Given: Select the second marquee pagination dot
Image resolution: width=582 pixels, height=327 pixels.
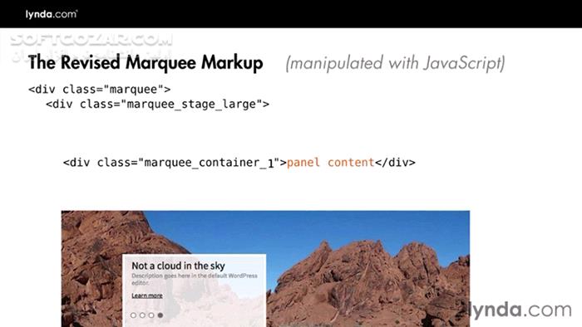Looking at the screenshot, I should (x=142, y=315).
